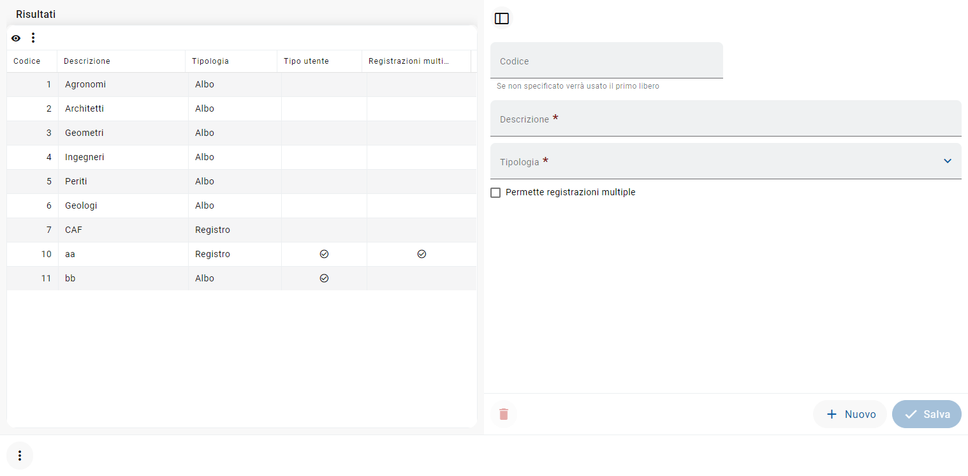The width and height of the screenshot is (968, 476).
Task: Select the CAF row
Action: point(242,230)
